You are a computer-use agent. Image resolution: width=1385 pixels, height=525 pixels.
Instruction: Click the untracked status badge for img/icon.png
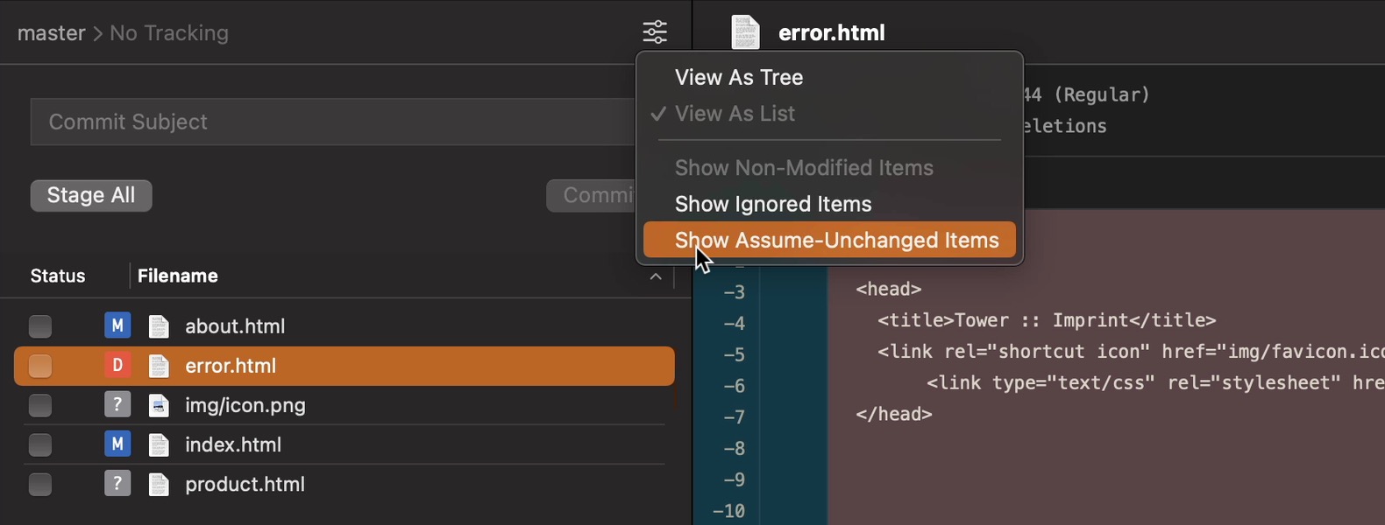[117, 405]
